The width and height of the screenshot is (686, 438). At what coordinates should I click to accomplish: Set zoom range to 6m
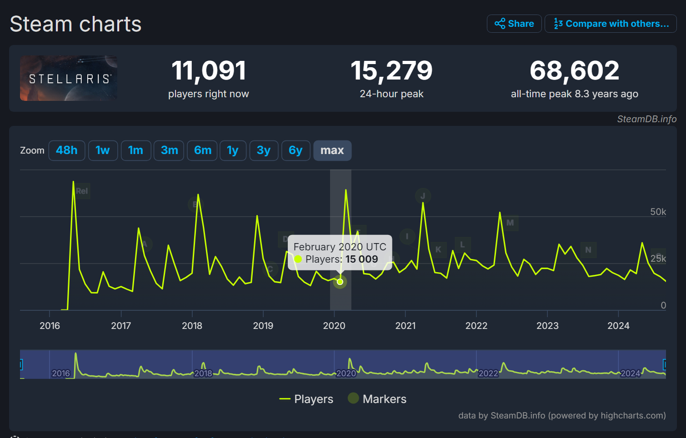point(202,150)
